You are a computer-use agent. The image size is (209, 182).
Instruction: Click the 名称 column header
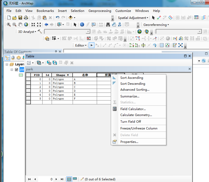pos(85,75)
